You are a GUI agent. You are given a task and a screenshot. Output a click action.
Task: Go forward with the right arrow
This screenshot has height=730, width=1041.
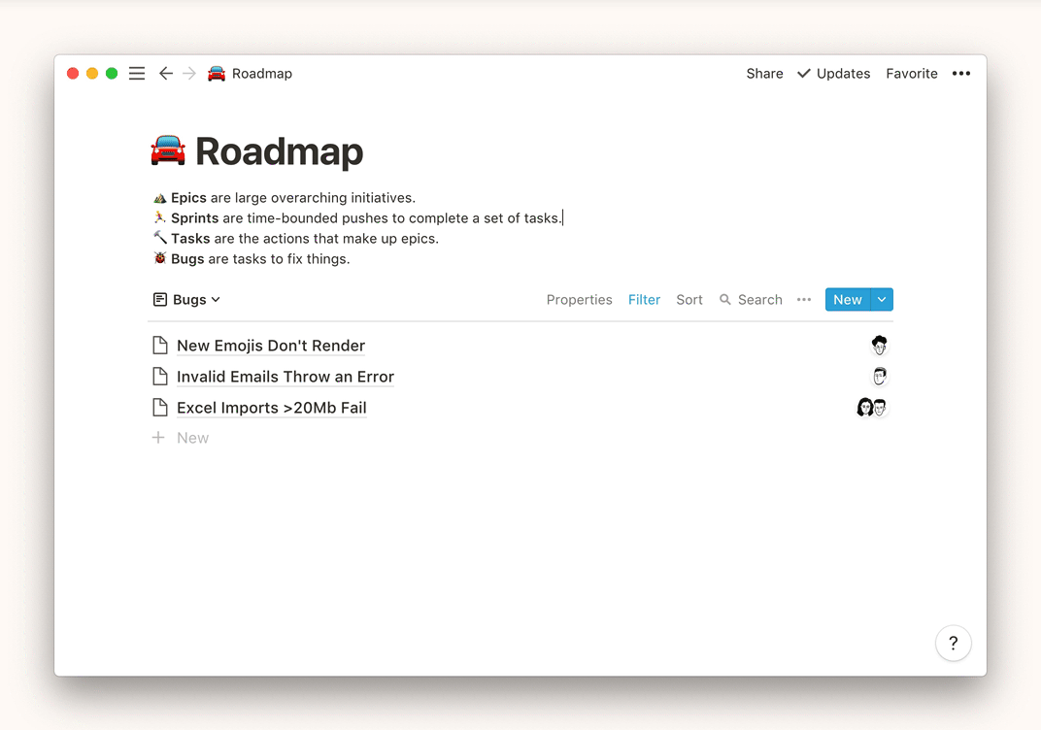point(189,74)
